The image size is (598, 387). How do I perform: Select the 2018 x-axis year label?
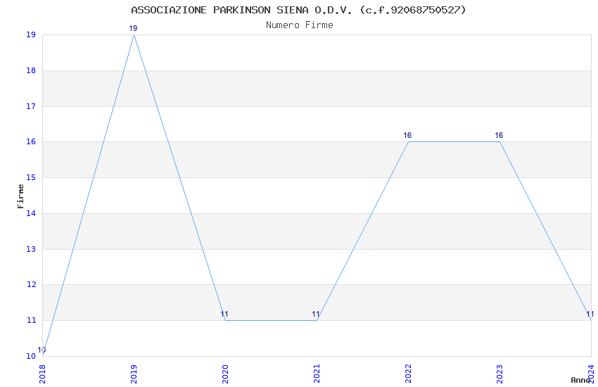click(42, 374)
